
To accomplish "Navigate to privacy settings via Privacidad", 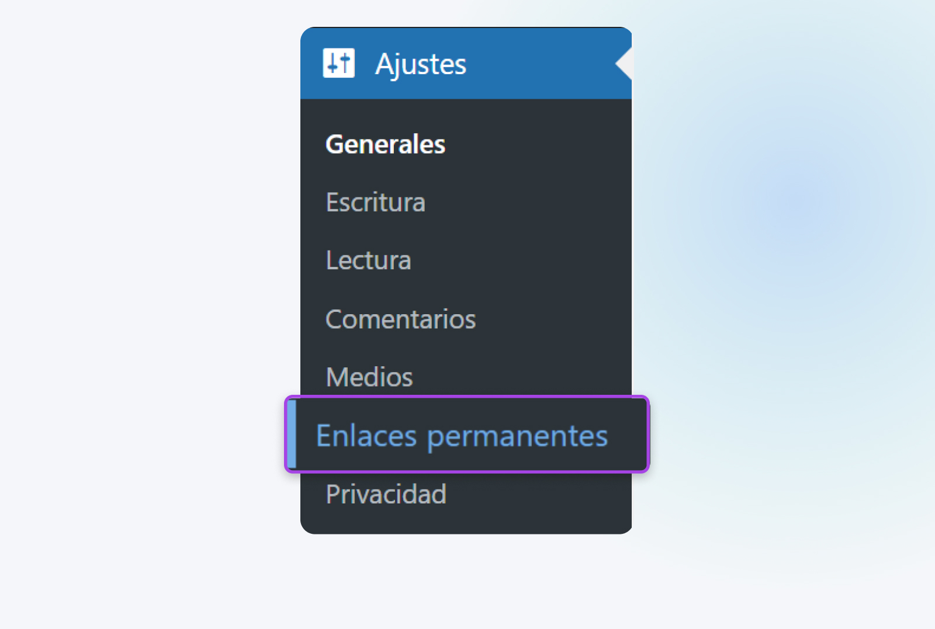I will point(386,494).
